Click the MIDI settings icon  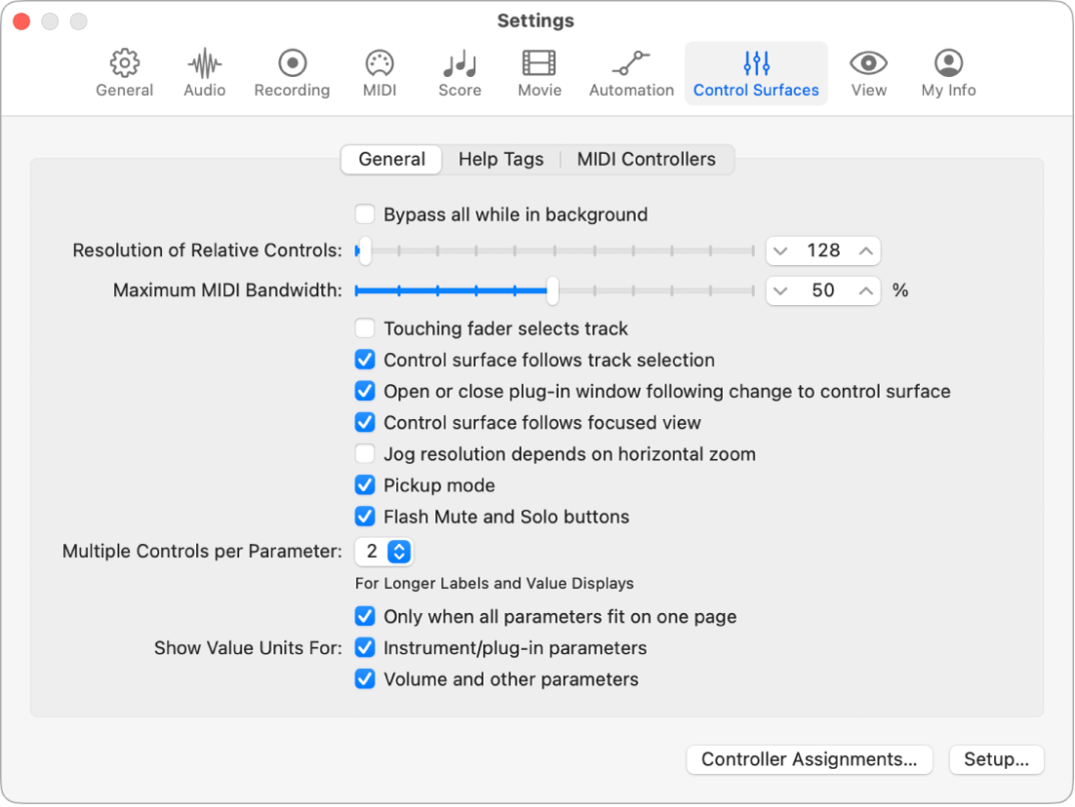point(378,72)
